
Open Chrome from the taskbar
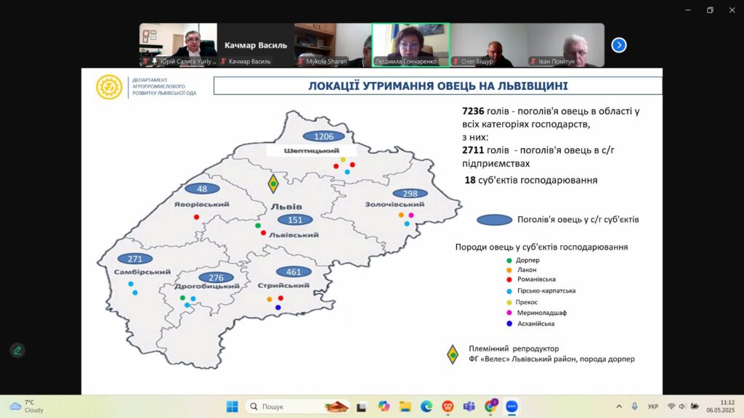490,406
